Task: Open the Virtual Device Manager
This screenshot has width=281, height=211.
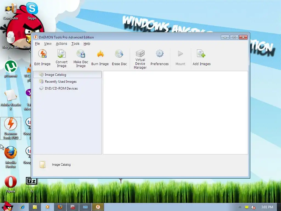Action: click(x=140, y=59)
